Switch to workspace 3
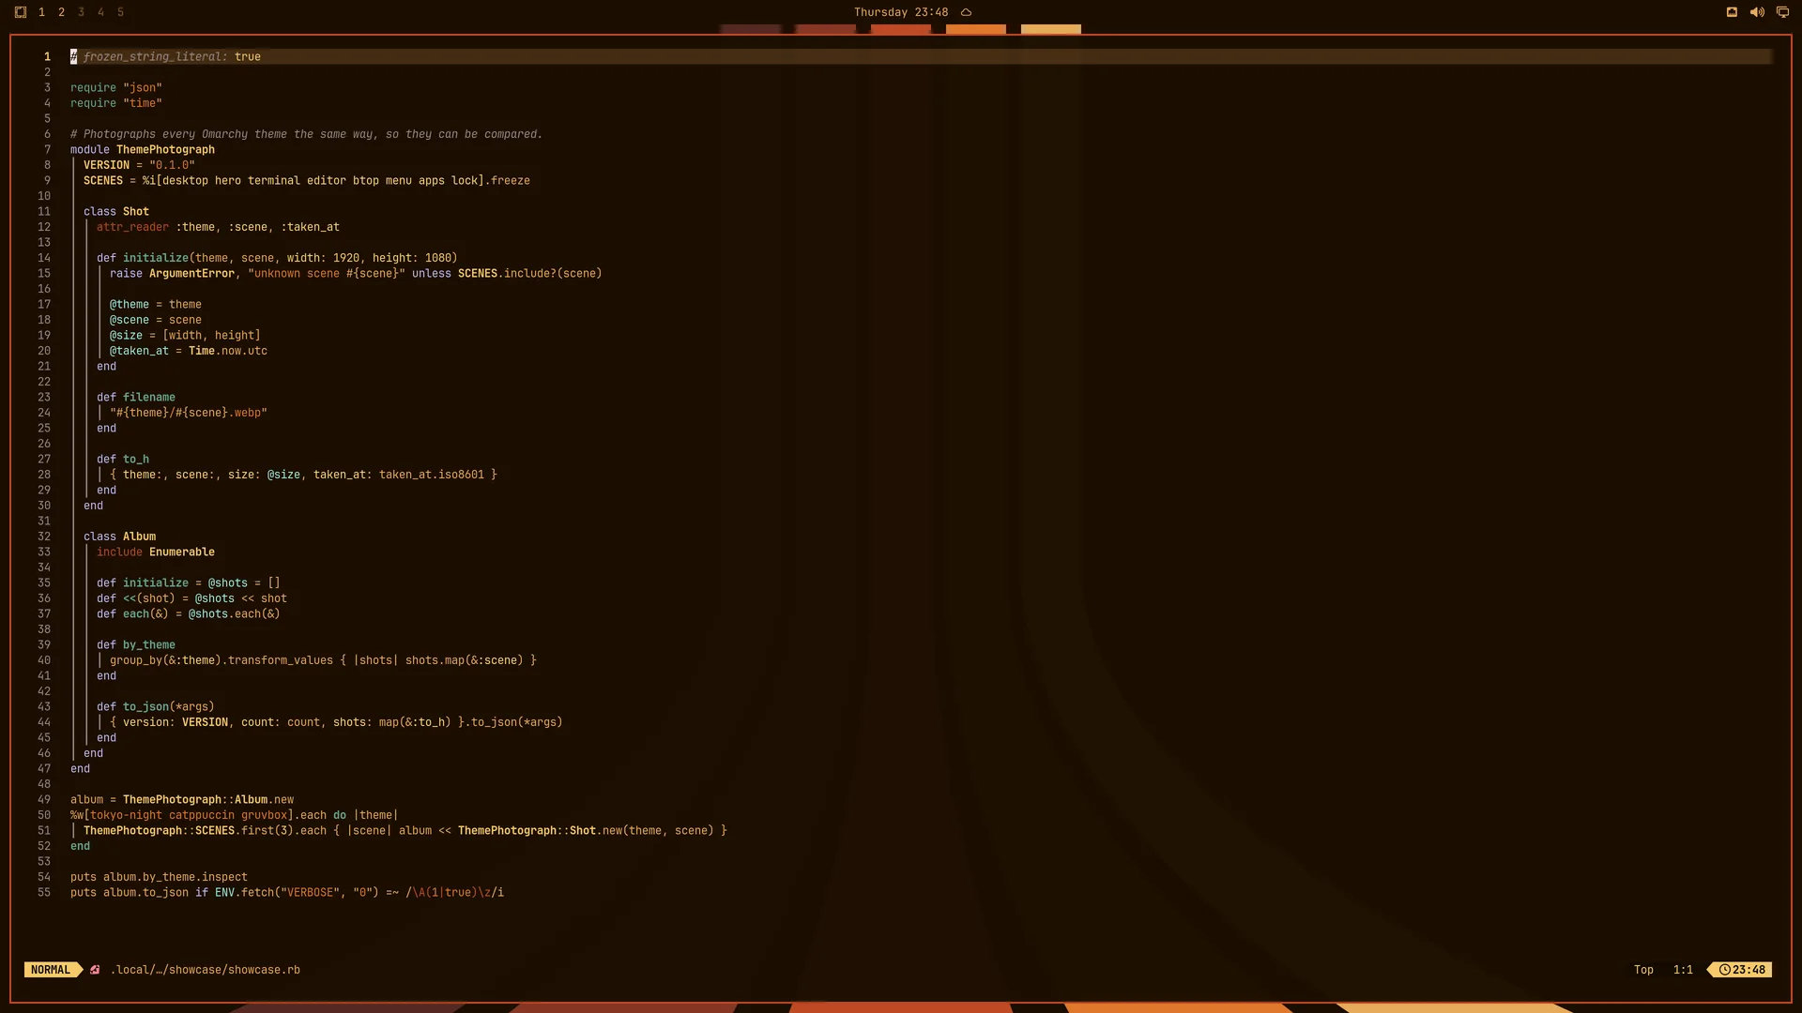Image resolution: width=1802 pixels, height=1013 pixels. pyautogui.click(x=81, y=12)
